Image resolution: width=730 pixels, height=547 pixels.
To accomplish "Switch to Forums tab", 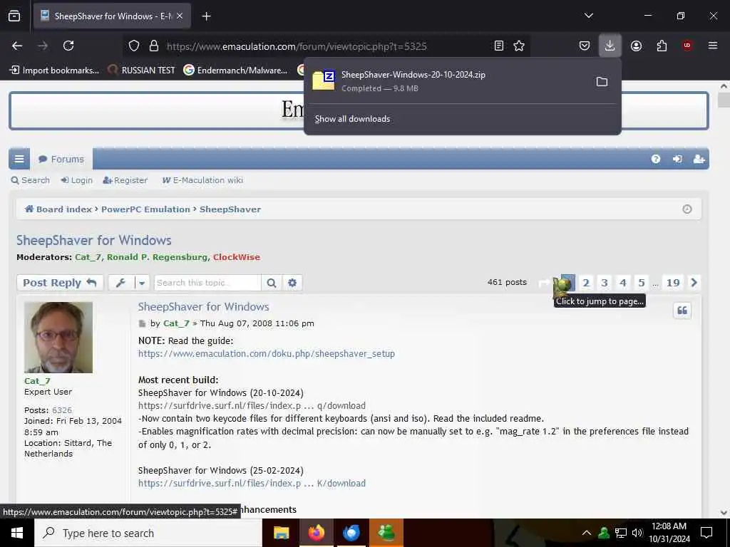I will pyautogui.click(x=61, y=159).
